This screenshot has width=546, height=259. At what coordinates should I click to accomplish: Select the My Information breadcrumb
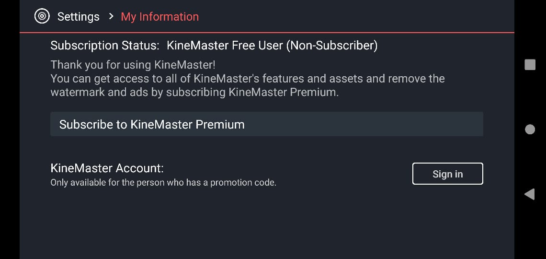click(160, 17)
